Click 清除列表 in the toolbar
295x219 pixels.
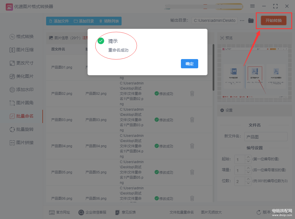tap(109, 21)
